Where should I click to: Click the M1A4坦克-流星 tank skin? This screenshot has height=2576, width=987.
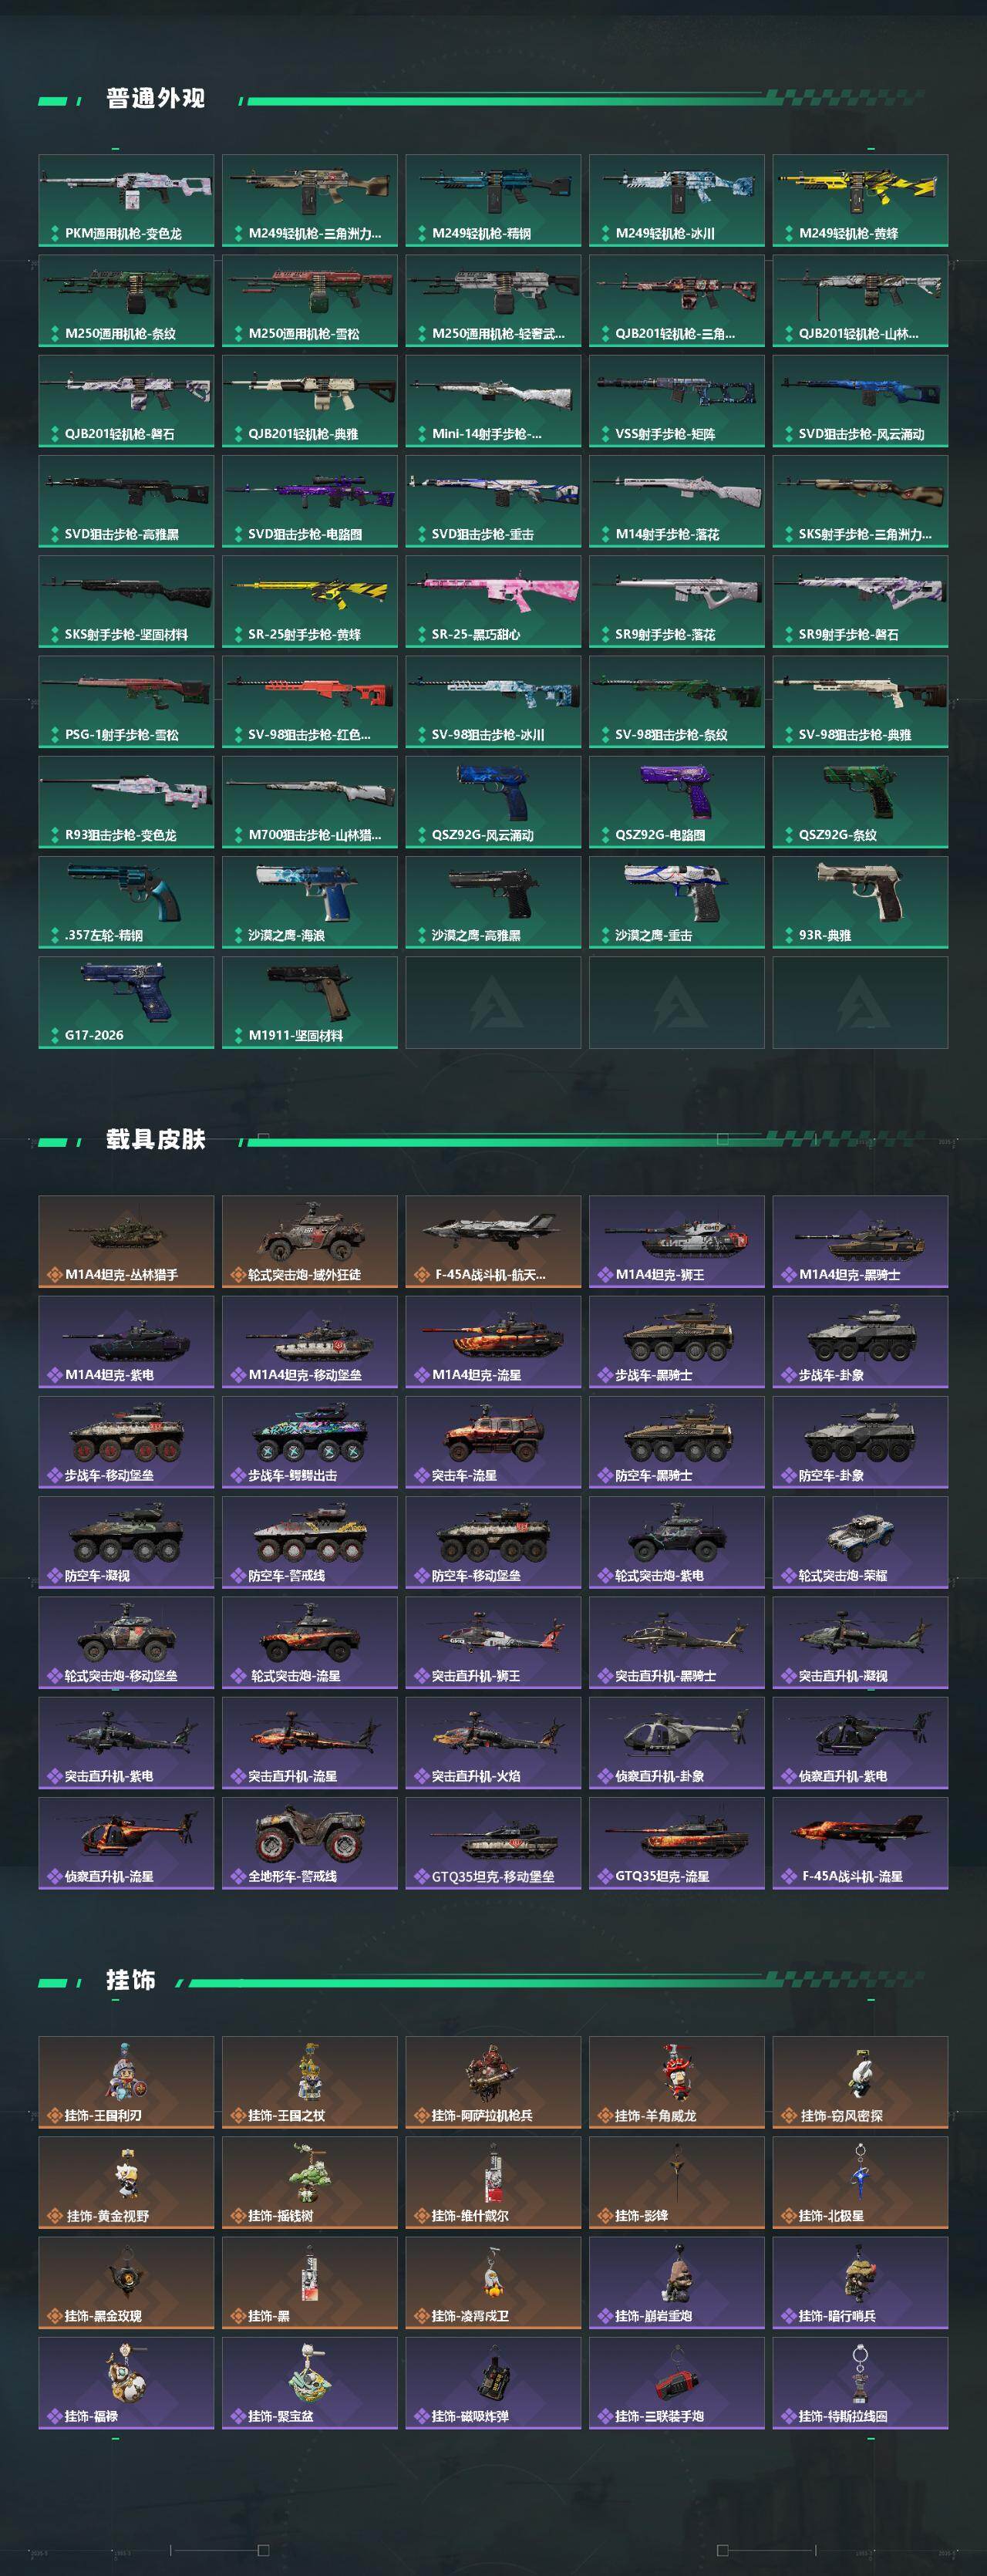[493, 1342]
